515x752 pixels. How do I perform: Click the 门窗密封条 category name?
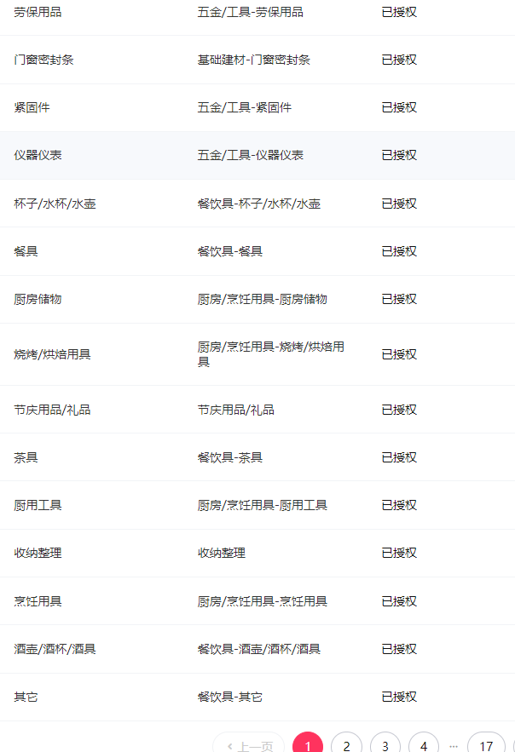pyautogui.click(x=44, y=60)
